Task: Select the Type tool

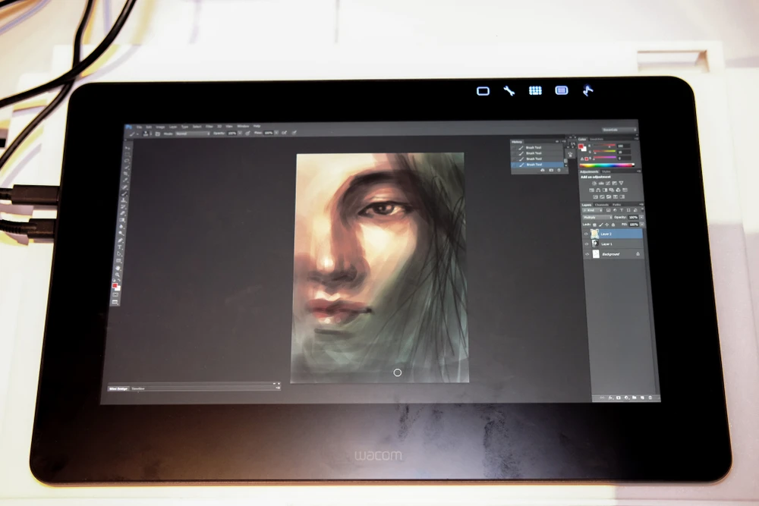Action: point(120,247)
